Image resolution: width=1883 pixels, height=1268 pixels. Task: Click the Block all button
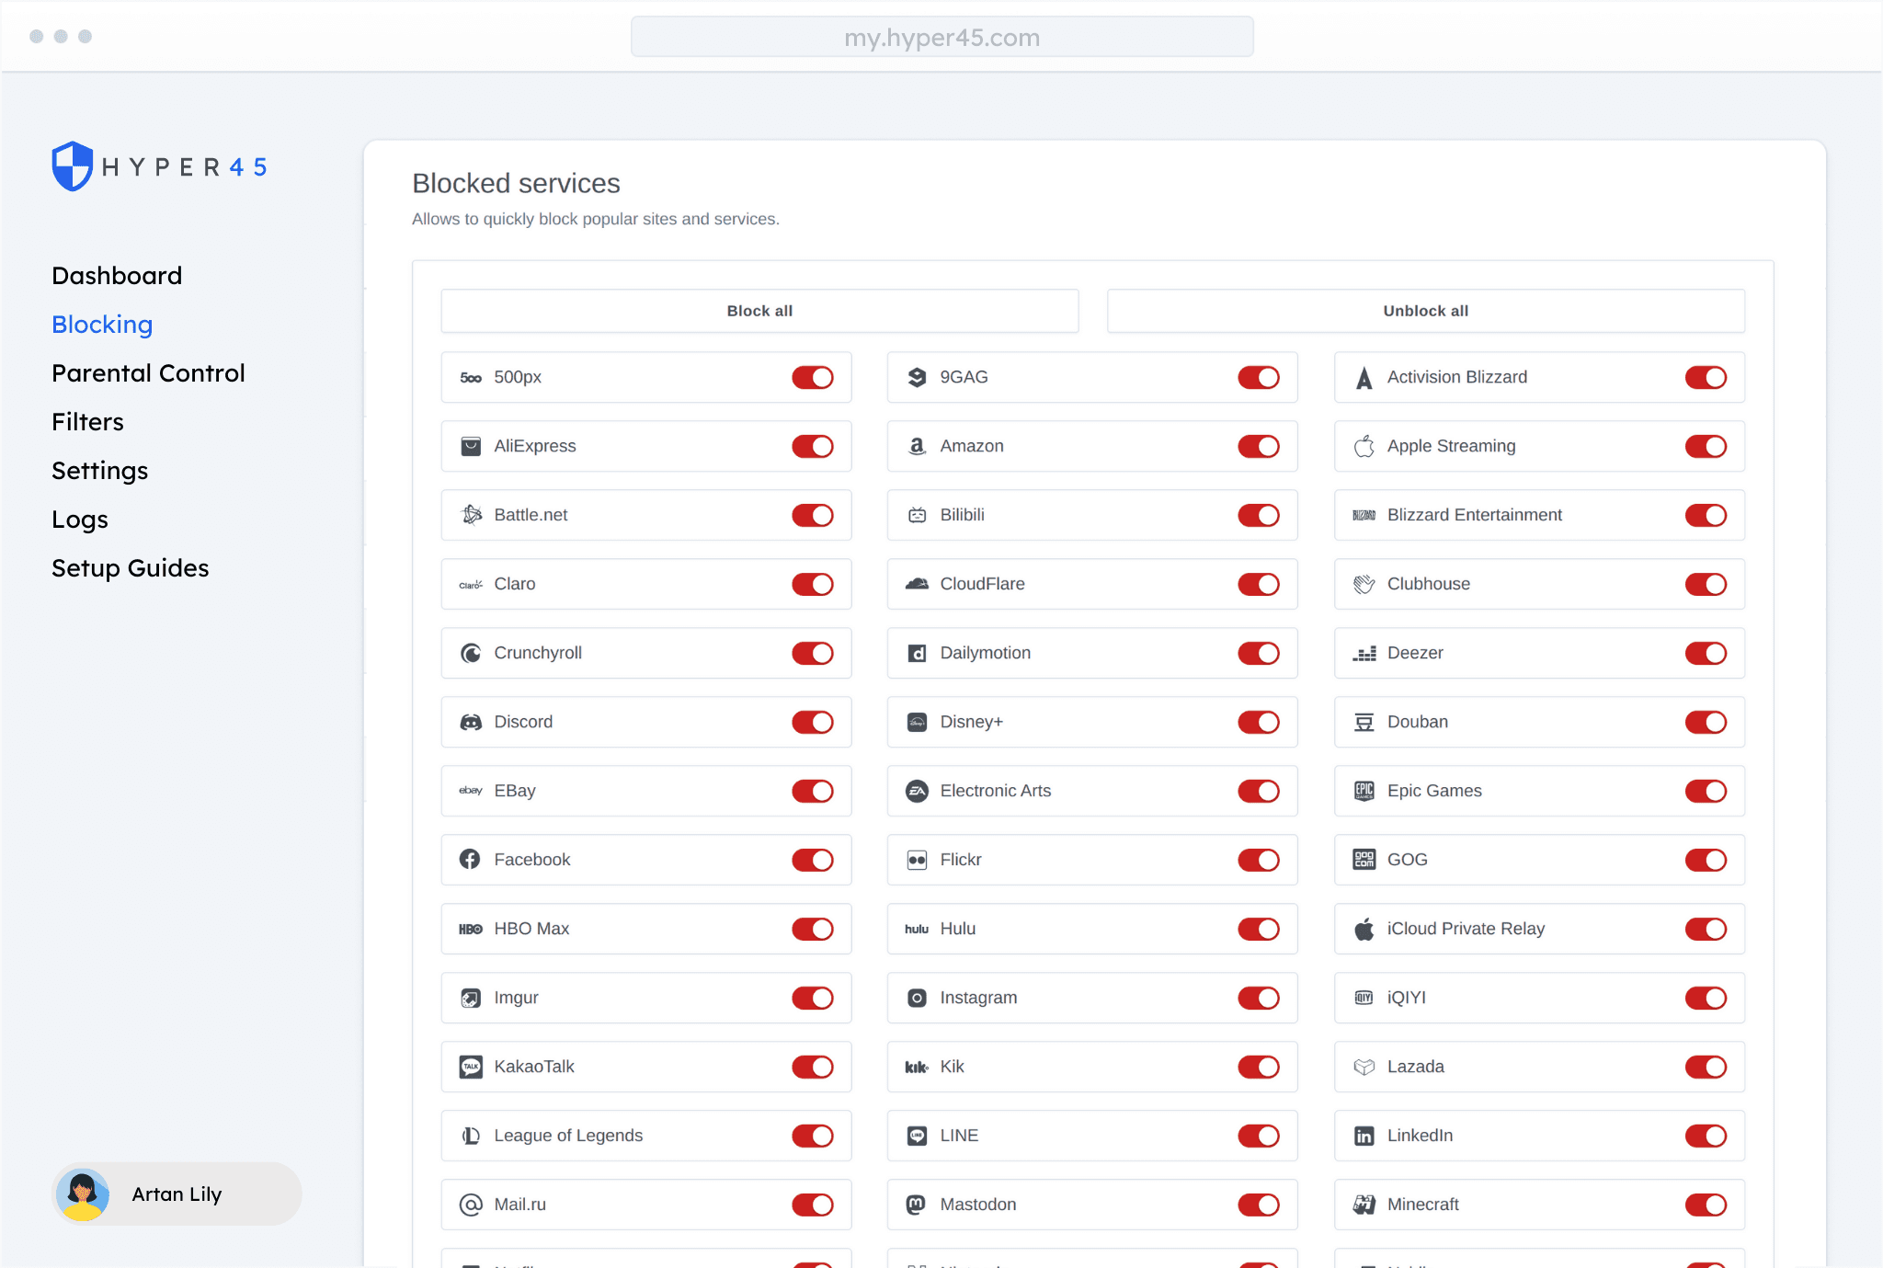tap(759, 311)
